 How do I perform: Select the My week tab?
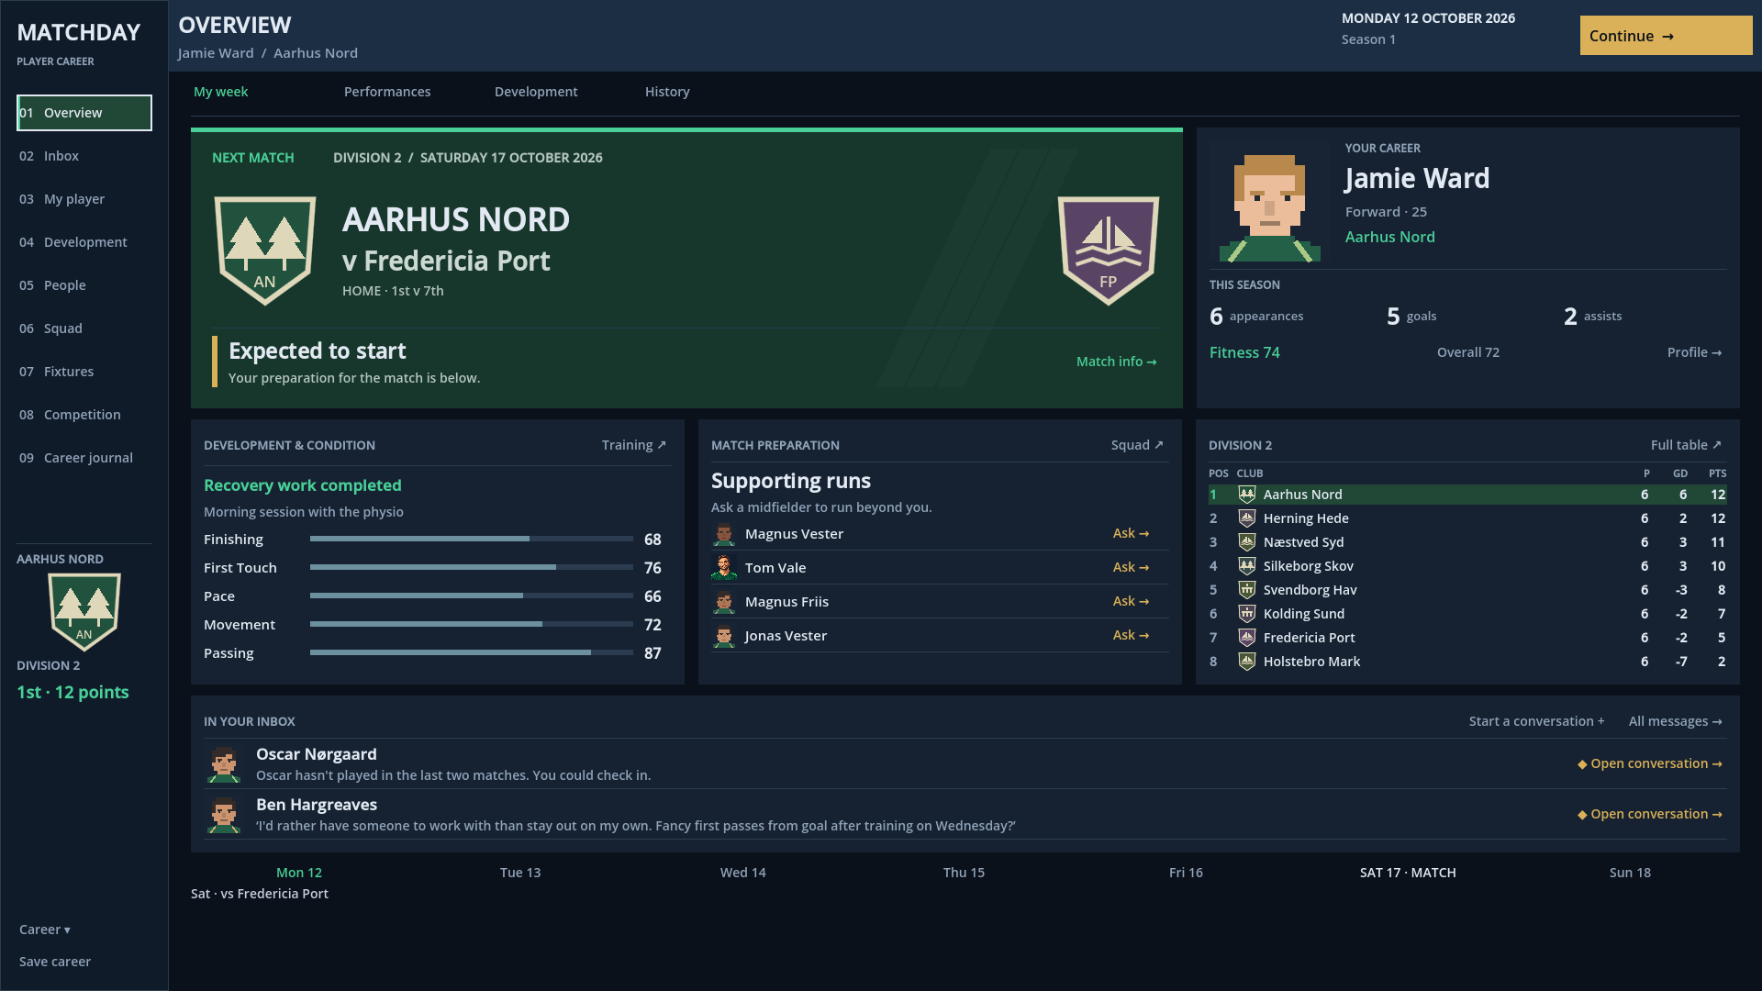coord(221,92)
